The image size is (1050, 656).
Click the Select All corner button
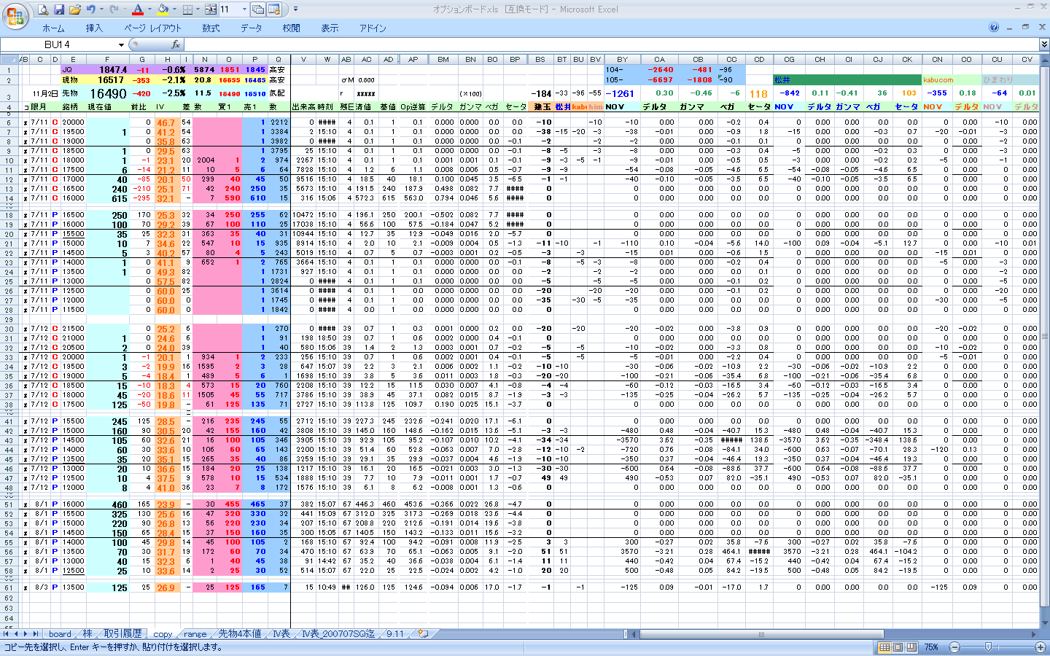pyautogui.click(x=9, y=60)
